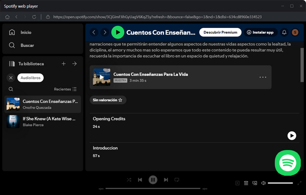Open user profile avatar menu
The height and width of the screenshot is (195, 306).
[x=295, y=32]
